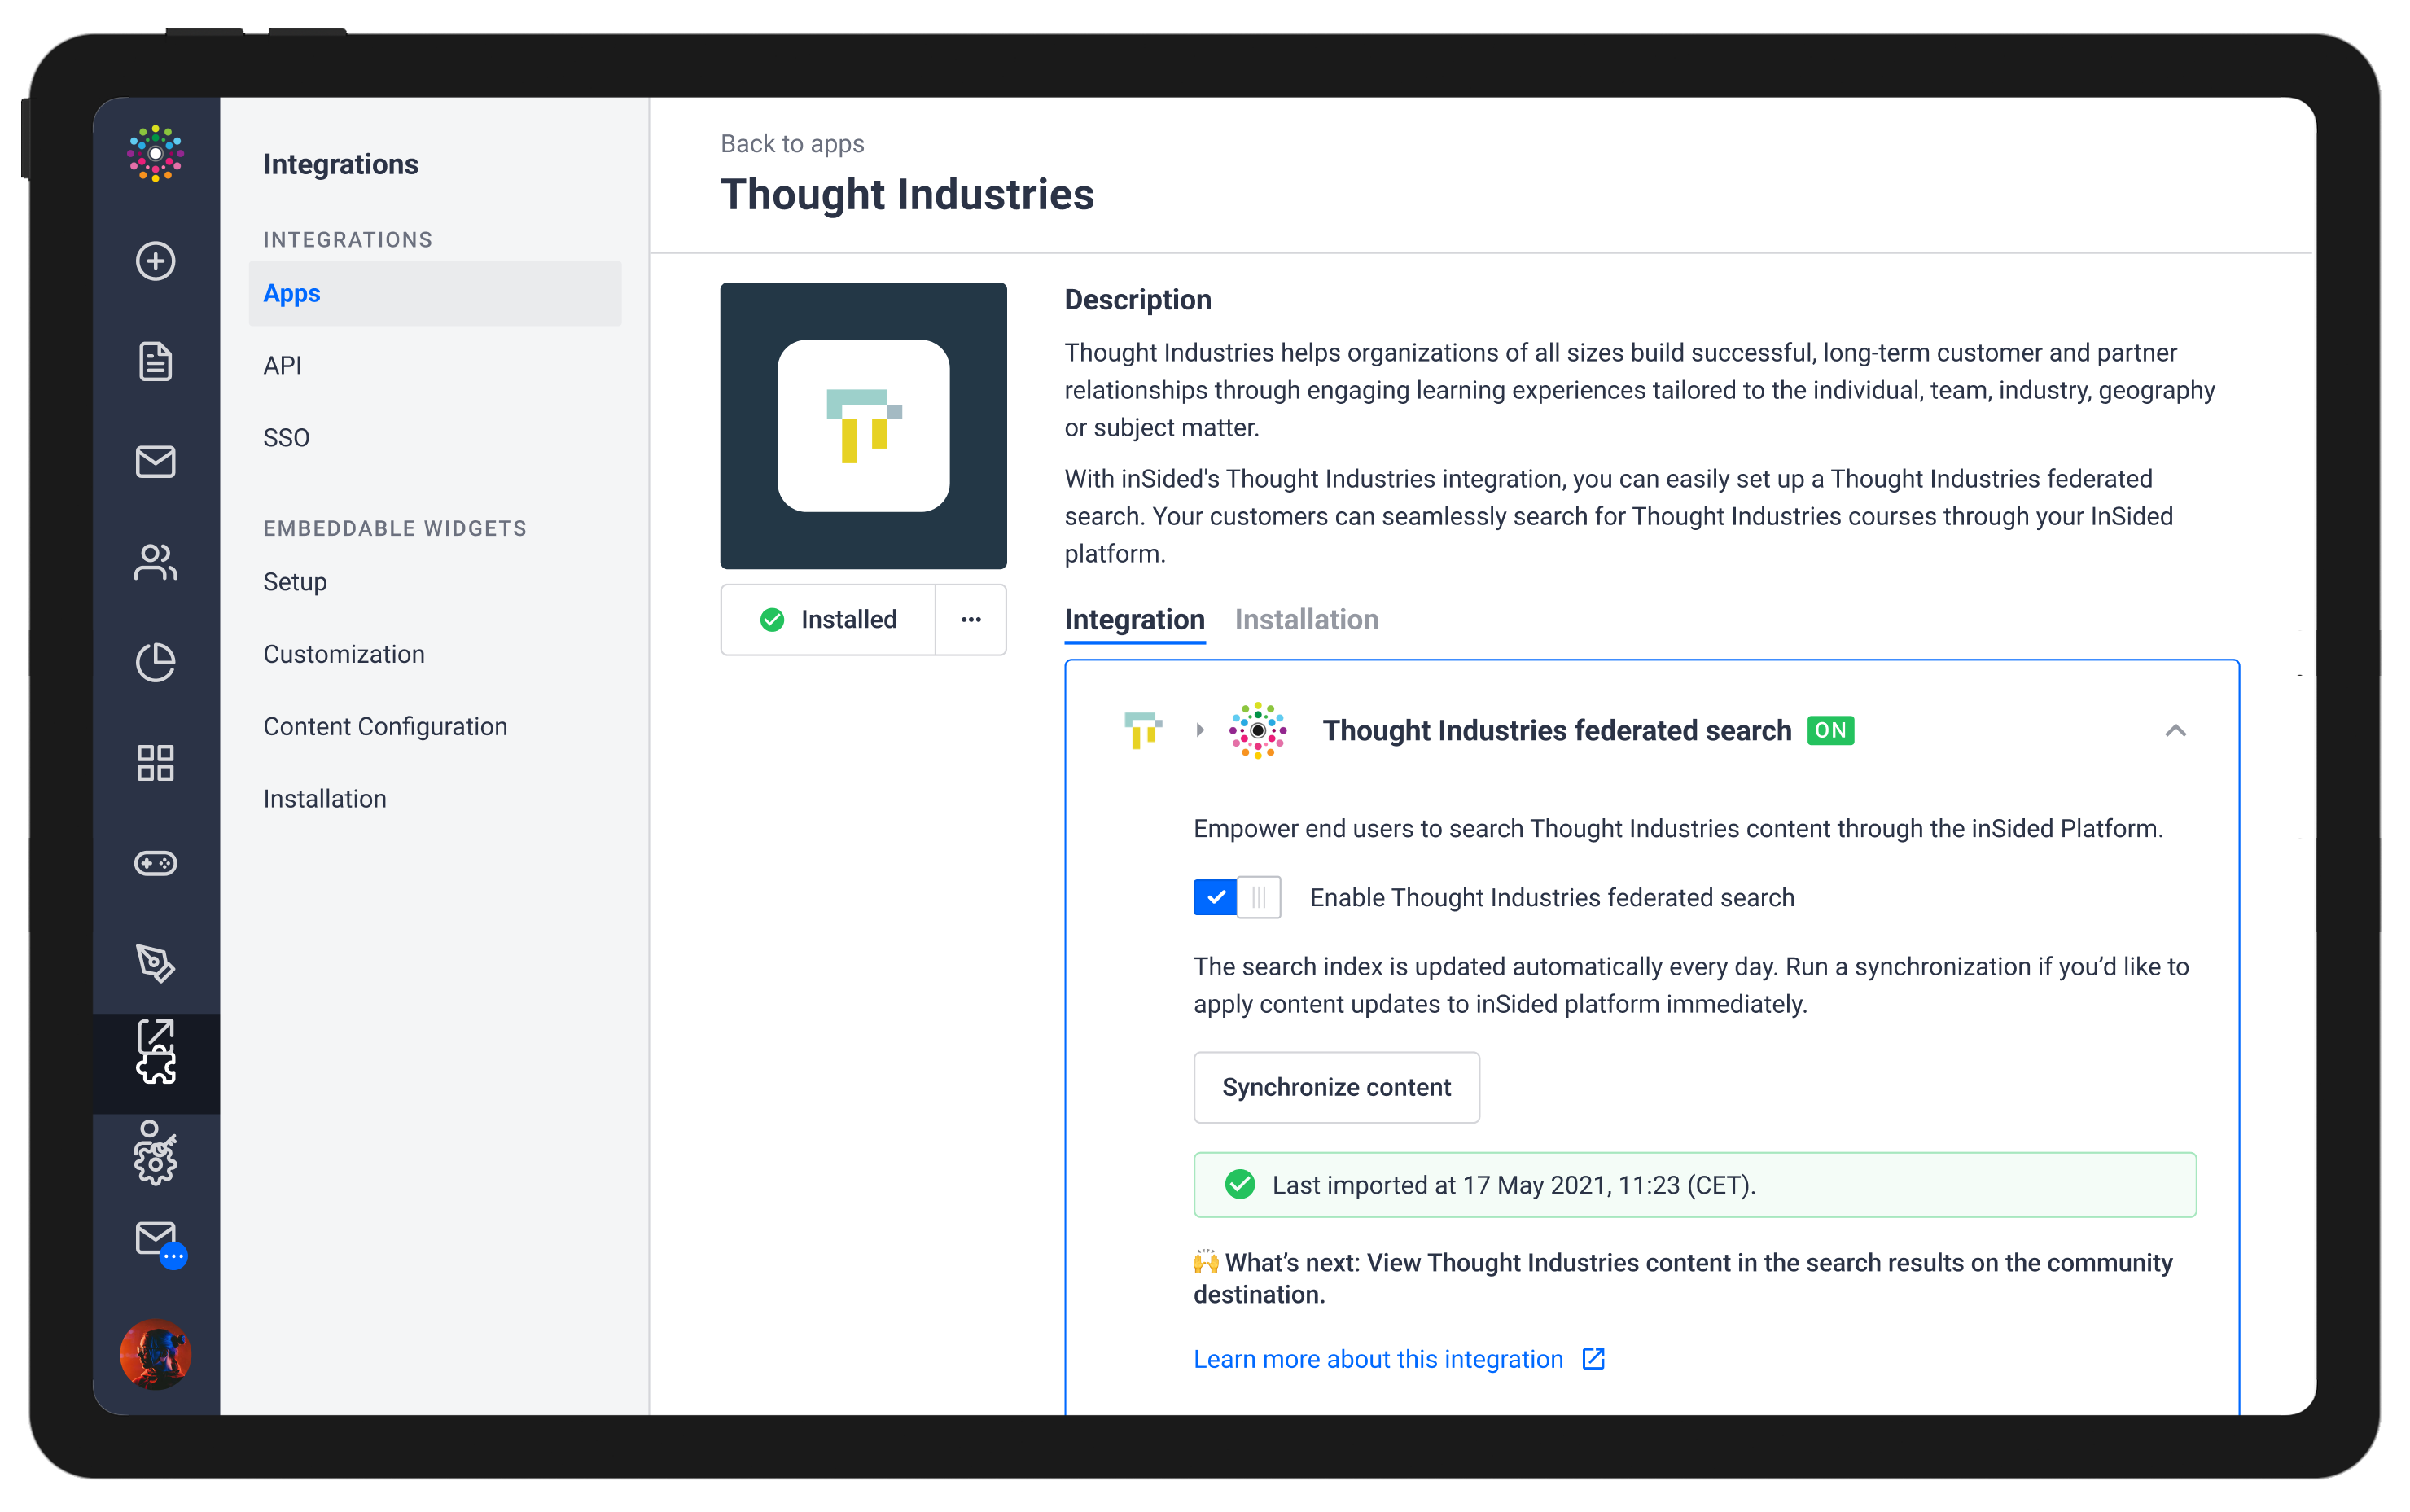2410x1512 pixels.
Task: Open the email envelope icon in sidebar
Action: pyautogui.click(x=155, y=461)
